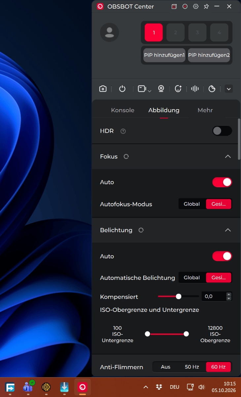Click the Kompensiert slider handle

click(179, 296)
